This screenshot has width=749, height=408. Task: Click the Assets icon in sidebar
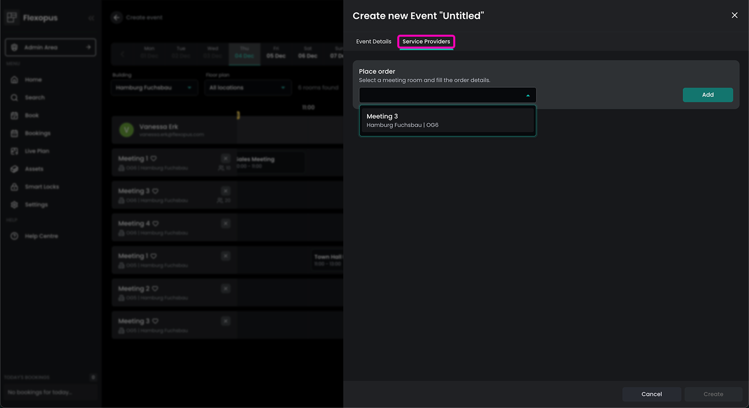(14, 169)
